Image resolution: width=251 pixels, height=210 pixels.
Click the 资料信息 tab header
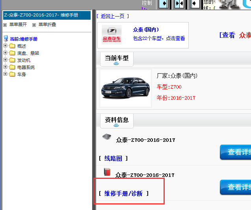click(x=117, y=121)
